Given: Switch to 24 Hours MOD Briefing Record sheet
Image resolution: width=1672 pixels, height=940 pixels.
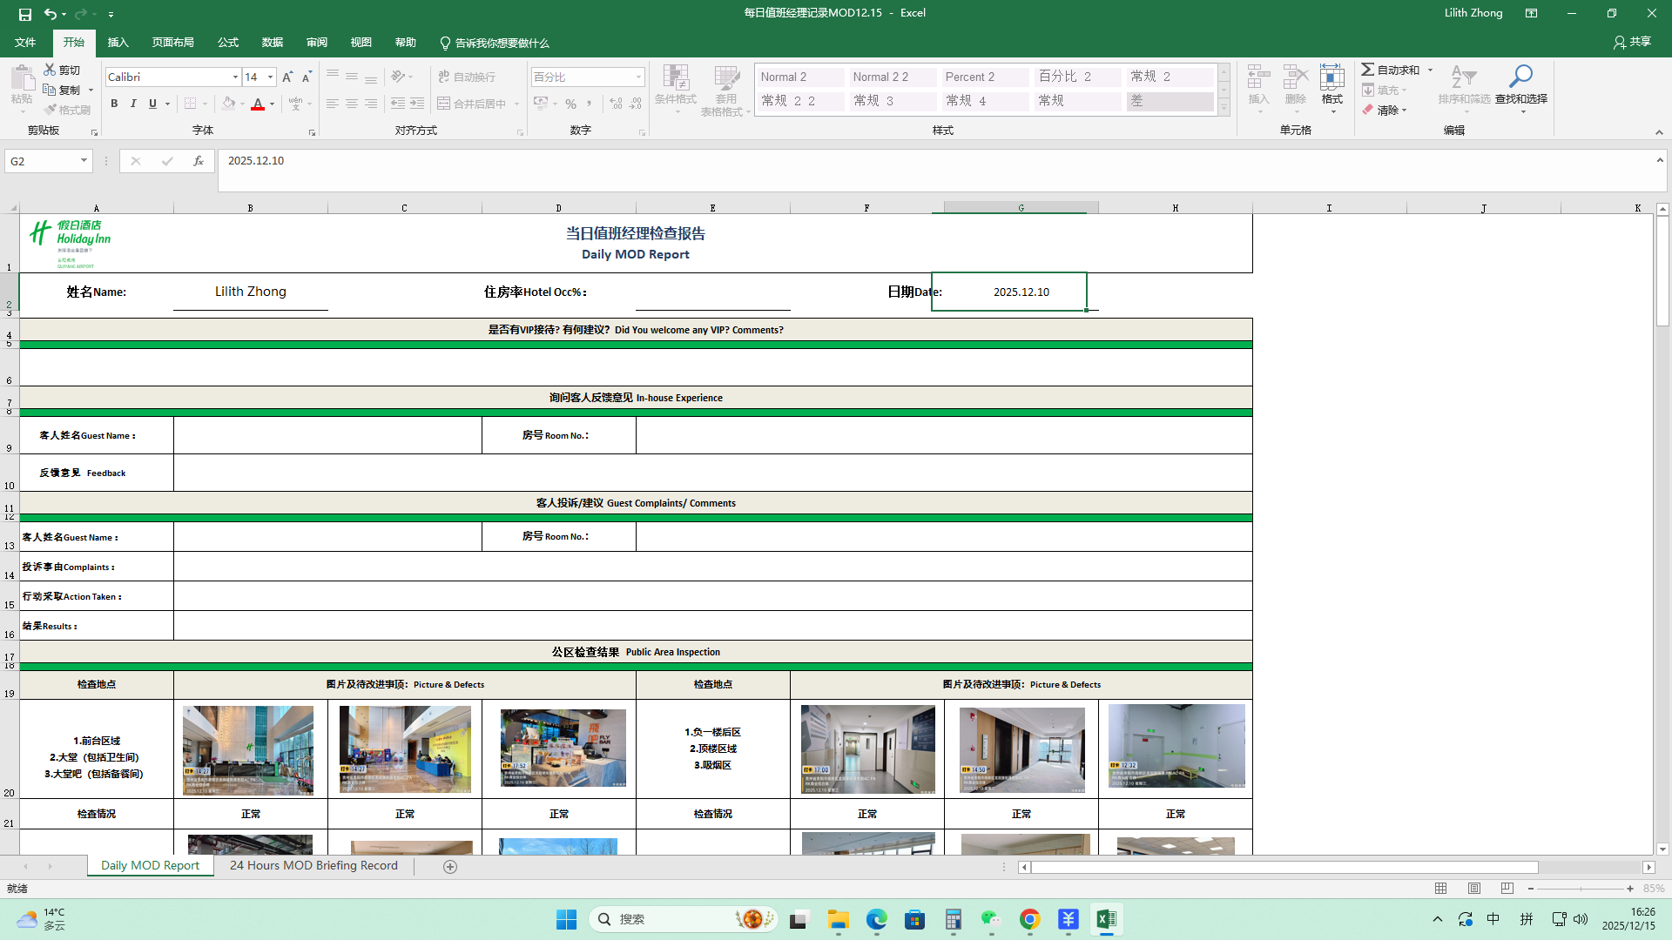Looking at the screenshot, I should click(x=313, y=866).
